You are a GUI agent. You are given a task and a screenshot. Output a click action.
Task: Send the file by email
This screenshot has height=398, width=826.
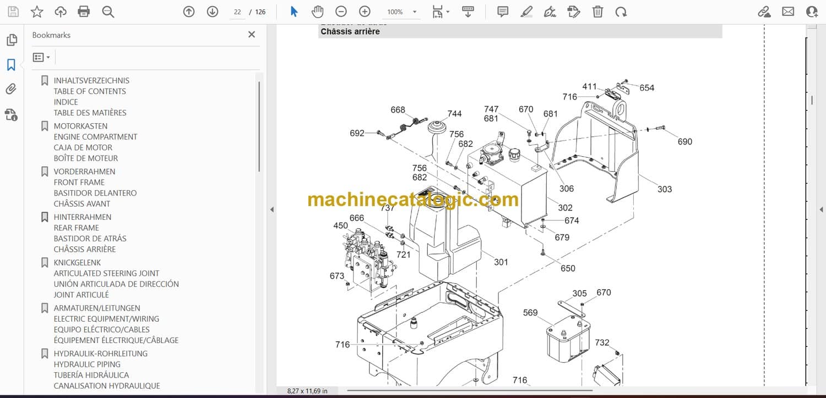tap(788, 12)
